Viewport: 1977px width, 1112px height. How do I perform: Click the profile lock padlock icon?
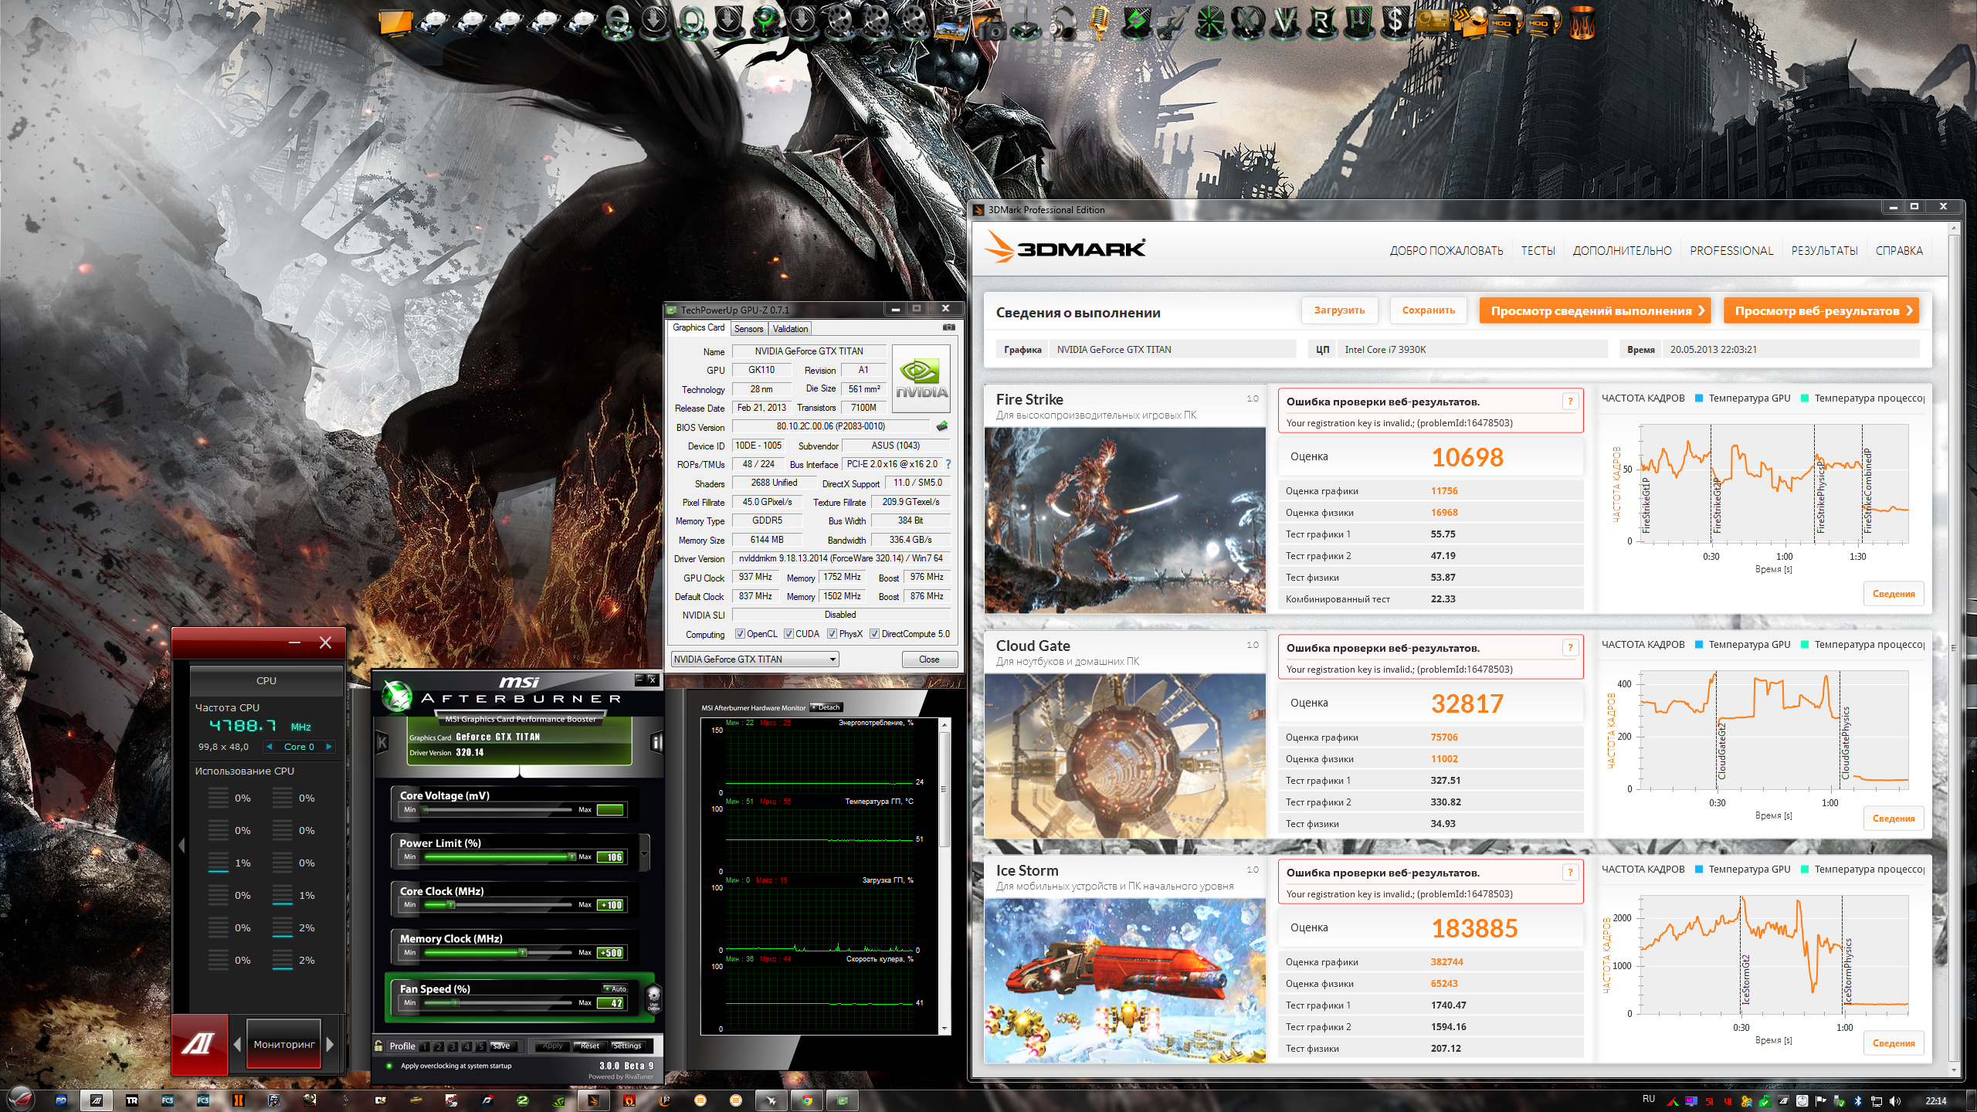tap(378, 1046)
